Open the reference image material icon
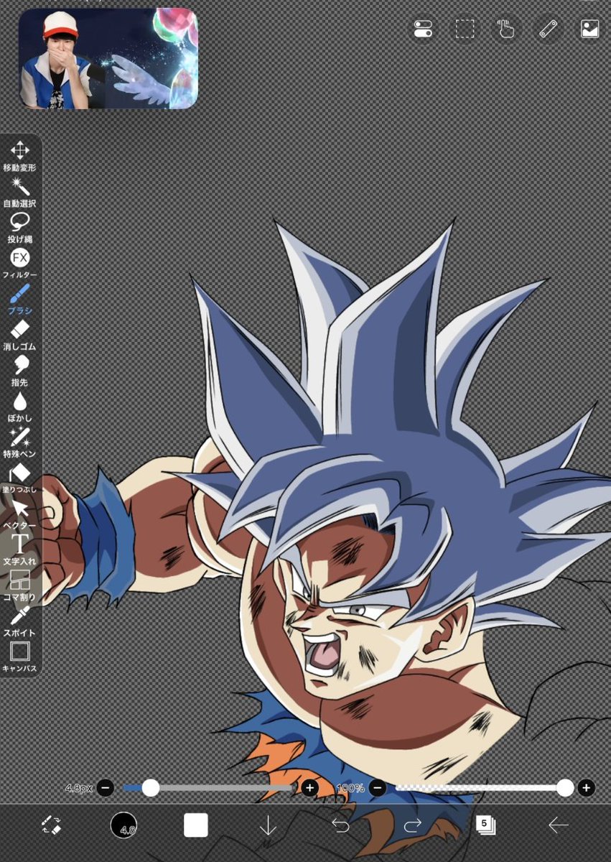The image size is (611, 862). click(590, 29)
